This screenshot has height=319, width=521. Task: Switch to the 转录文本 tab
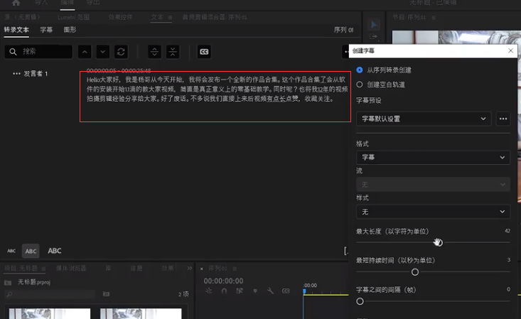click(16, 30)
